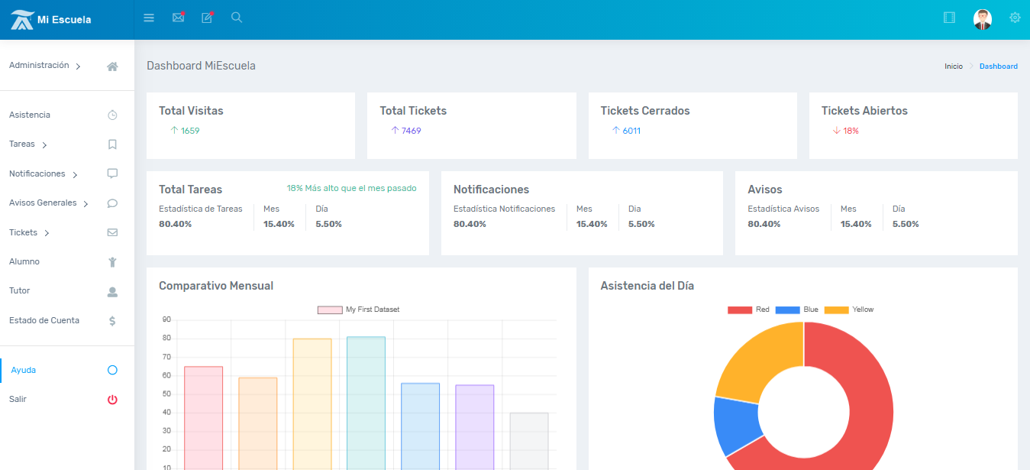Expand the Tareas submenu chevron
Screen dimensions: 1030x470
44,145
